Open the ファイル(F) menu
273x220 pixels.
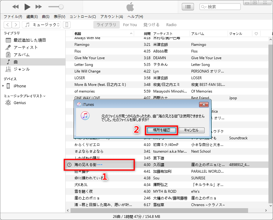coord(13,17)
